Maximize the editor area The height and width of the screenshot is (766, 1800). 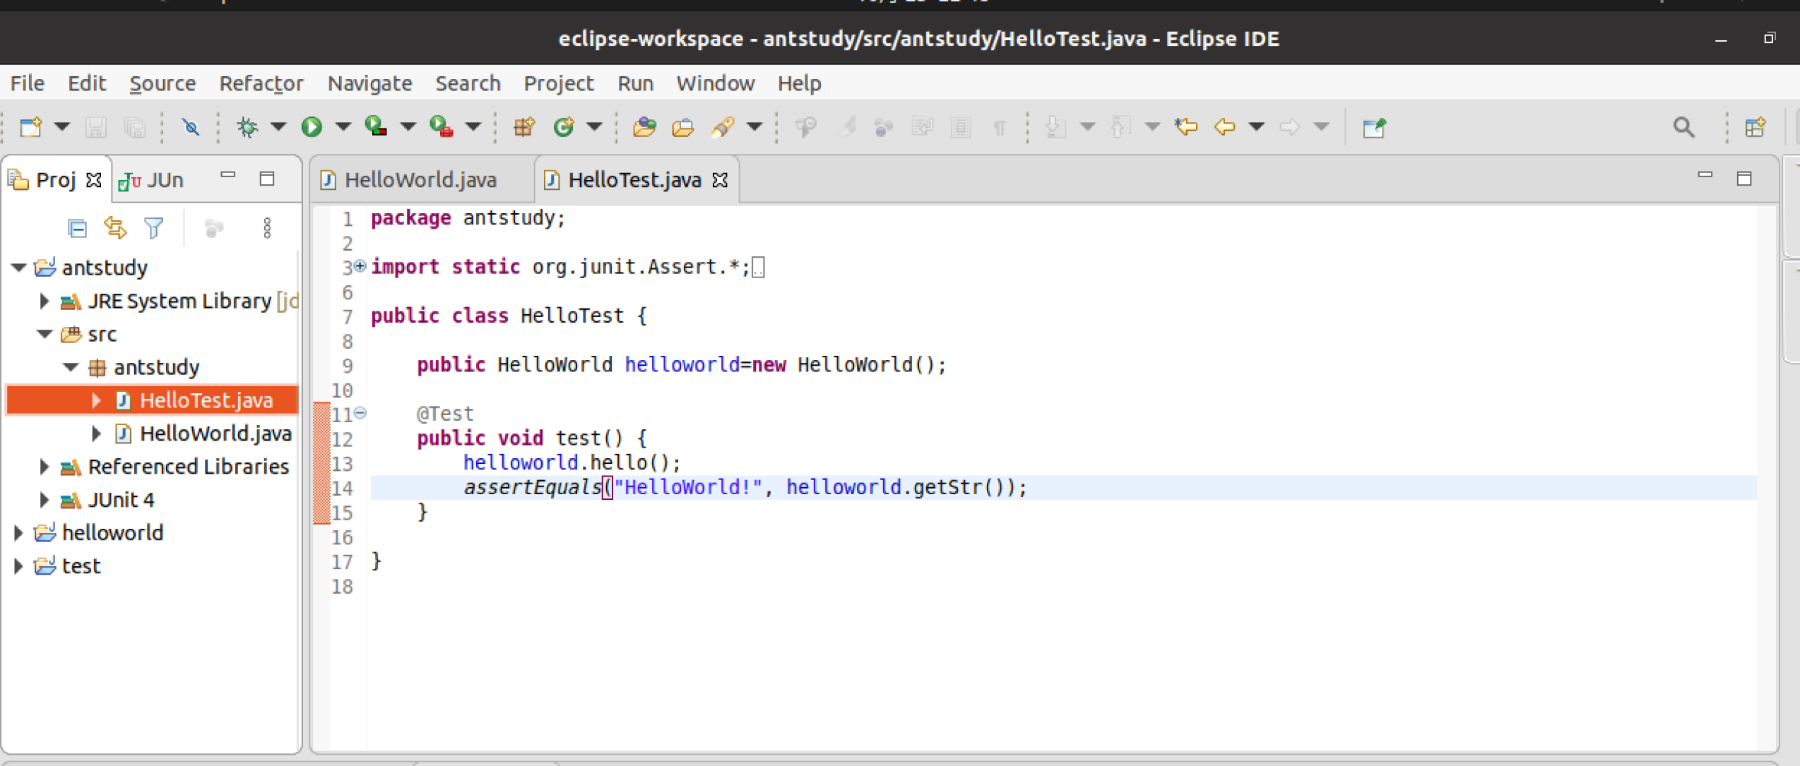1744,179
